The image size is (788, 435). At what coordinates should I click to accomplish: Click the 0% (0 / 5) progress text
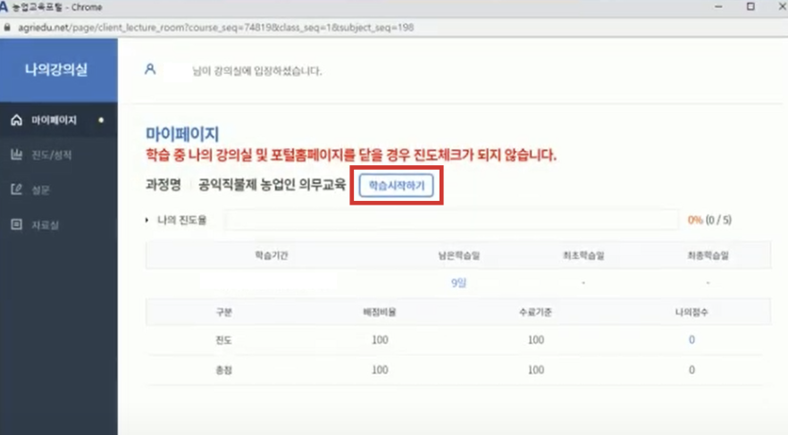click(x=709, y=220)
